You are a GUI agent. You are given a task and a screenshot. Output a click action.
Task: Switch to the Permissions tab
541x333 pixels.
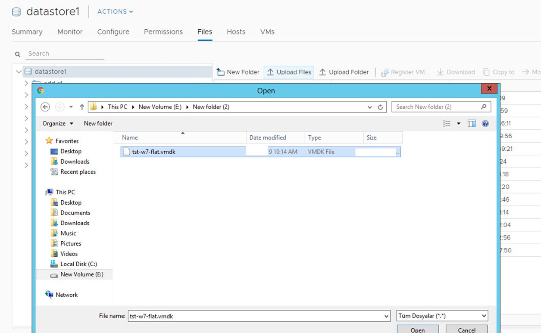163,32
